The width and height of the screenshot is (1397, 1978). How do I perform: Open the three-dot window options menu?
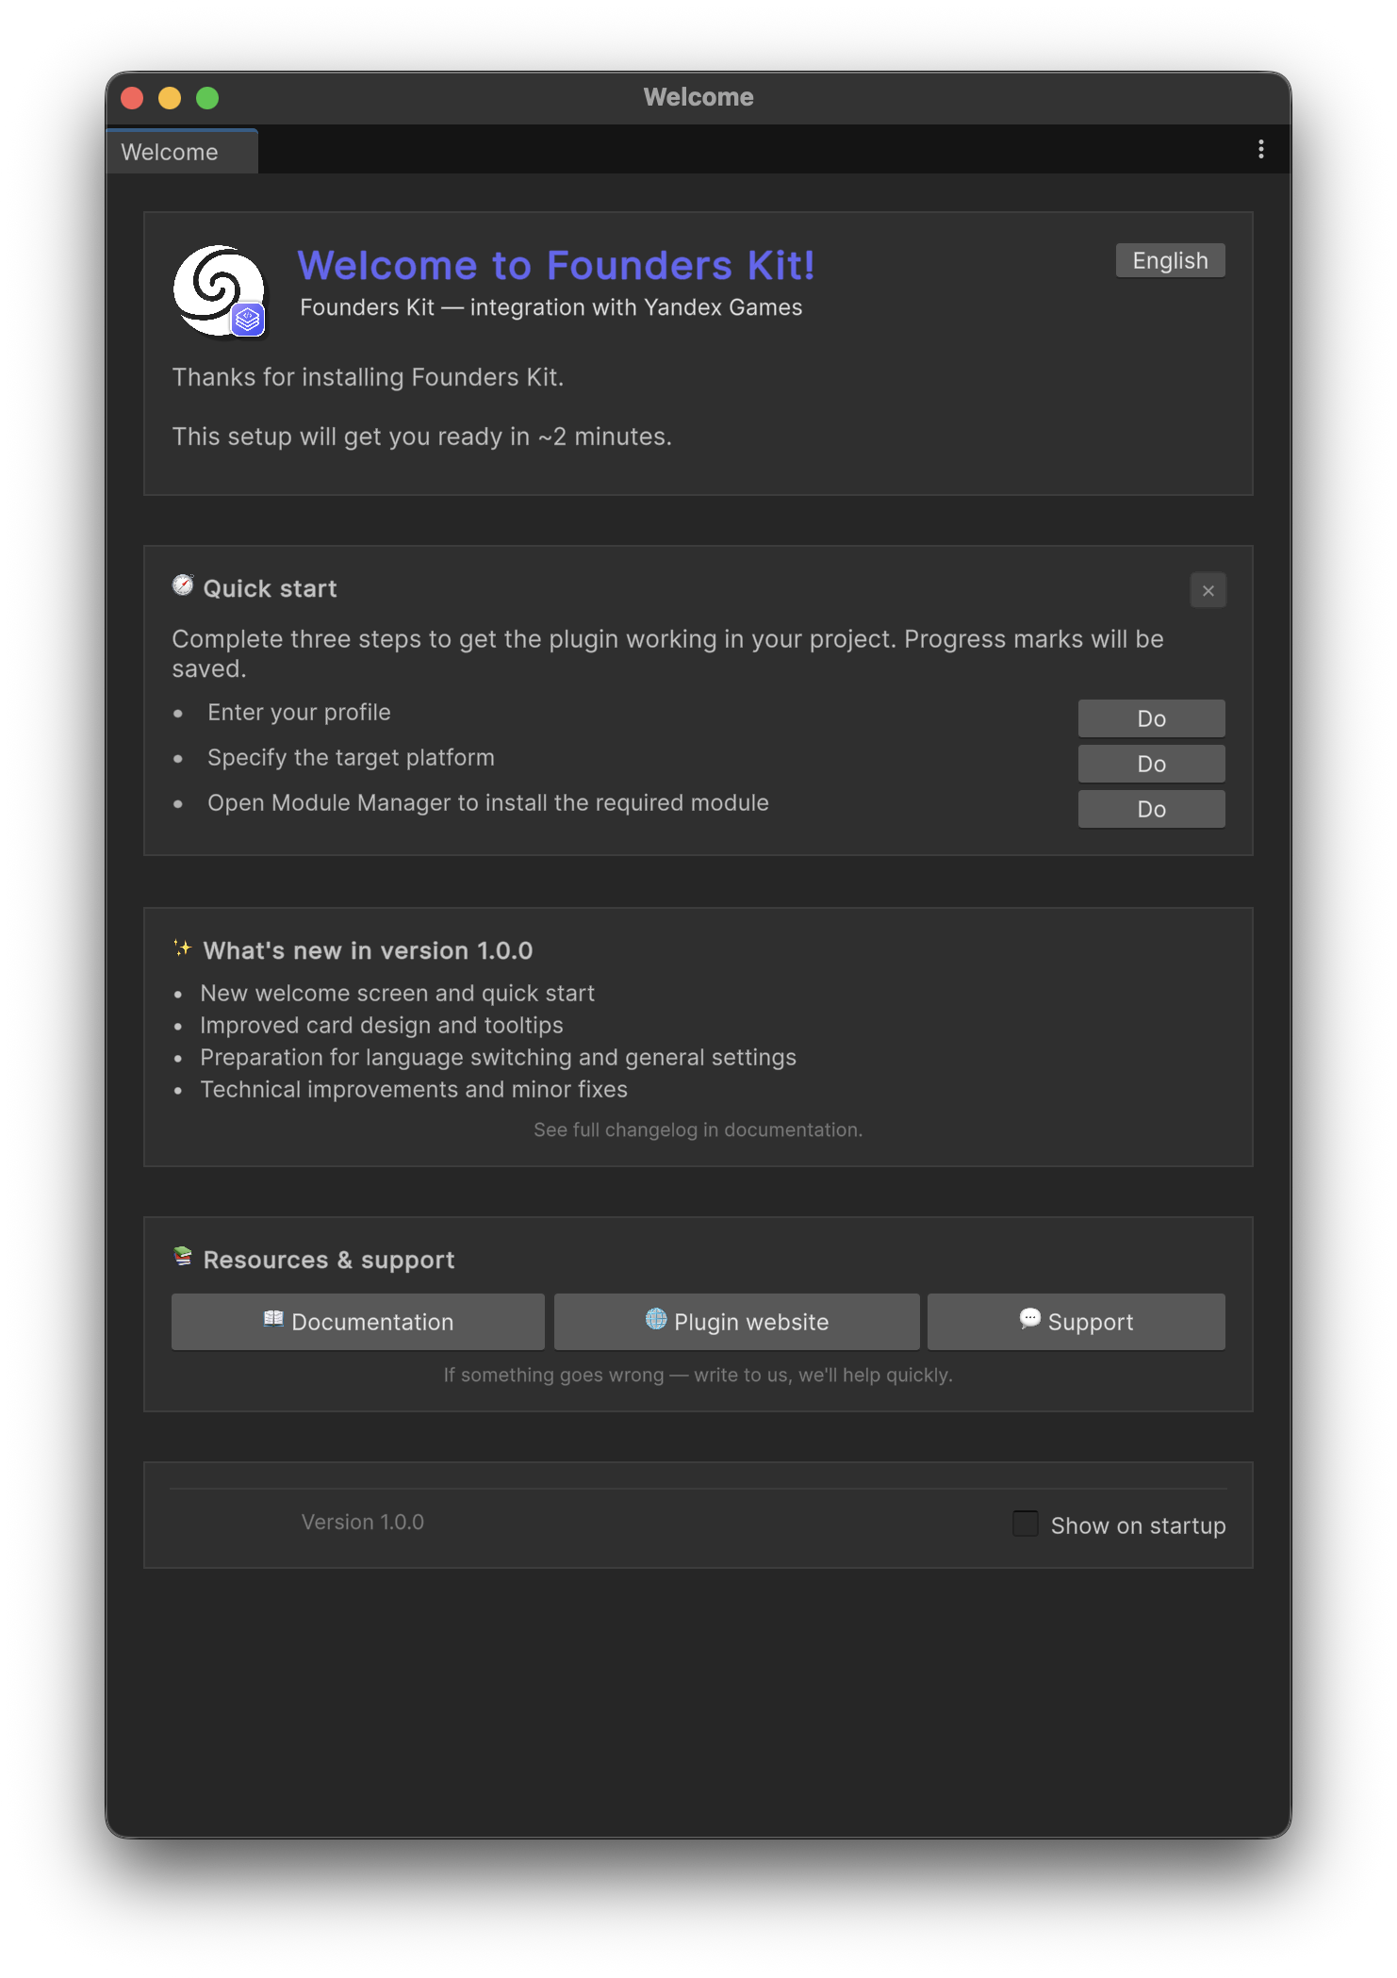pos(1260,150)
